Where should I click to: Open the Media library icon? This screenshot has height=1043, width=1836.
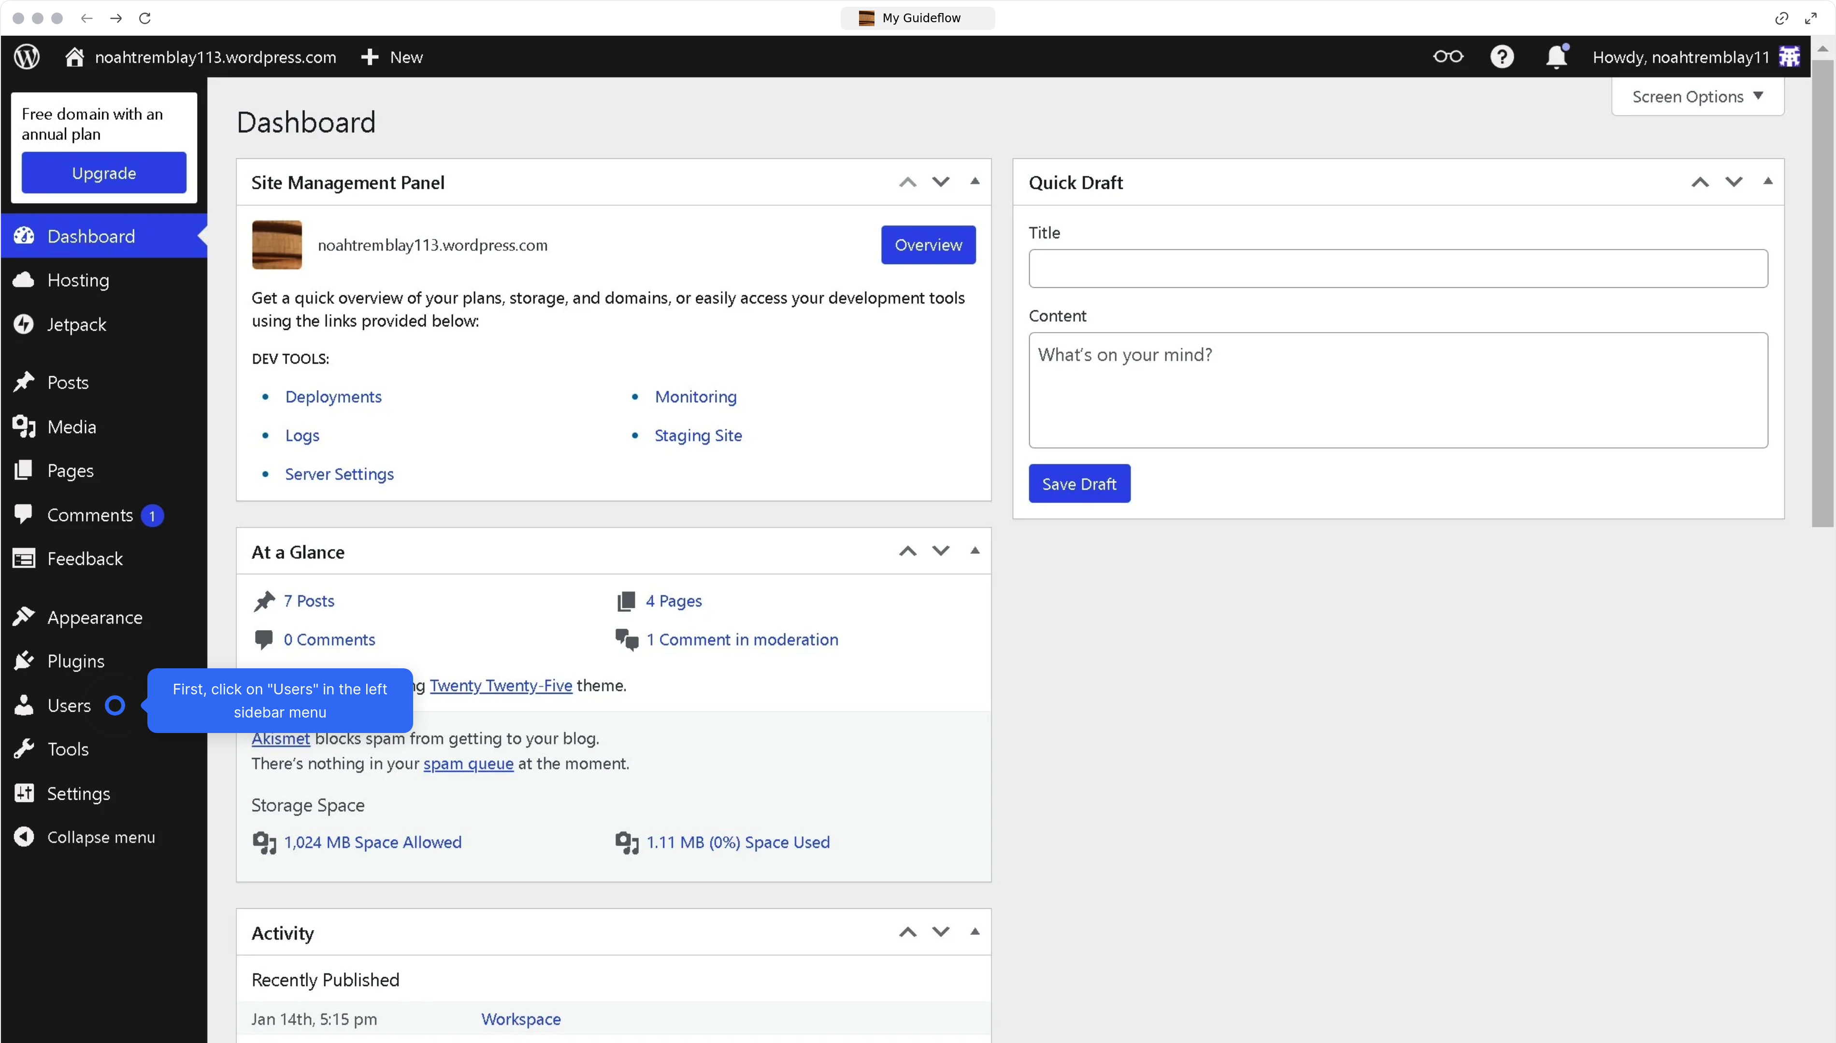click(24, 426)
